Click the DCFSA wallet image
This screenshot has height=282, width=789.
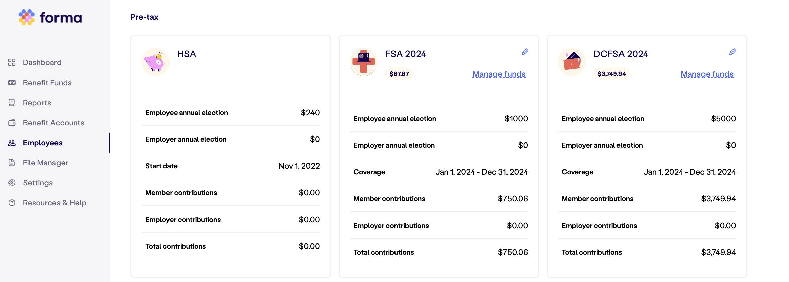pyautogui.click(x=572, y=62)
